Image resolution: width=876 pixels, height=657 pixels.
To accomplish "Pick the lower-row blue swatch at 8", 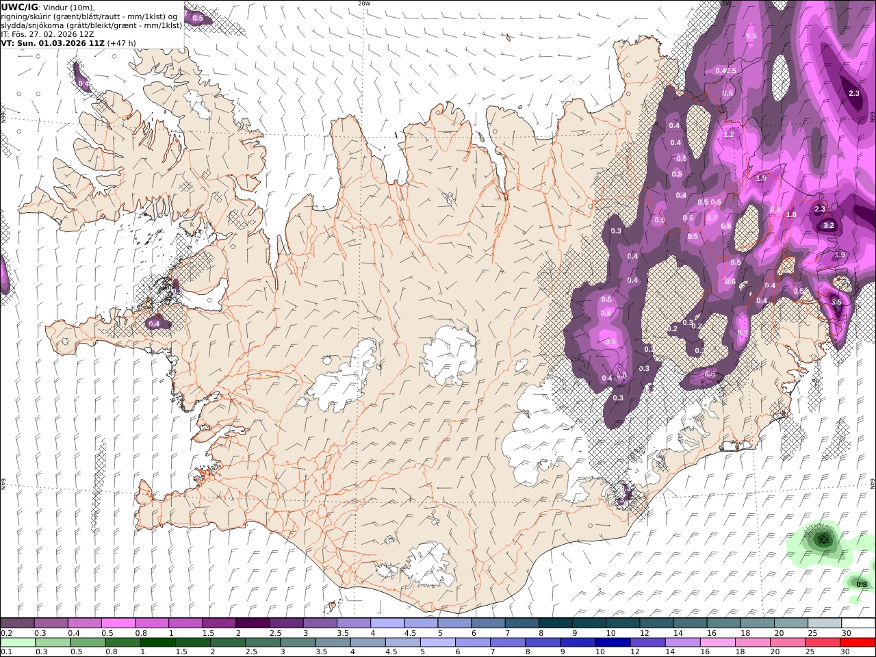I will click(x=543, y=643).
